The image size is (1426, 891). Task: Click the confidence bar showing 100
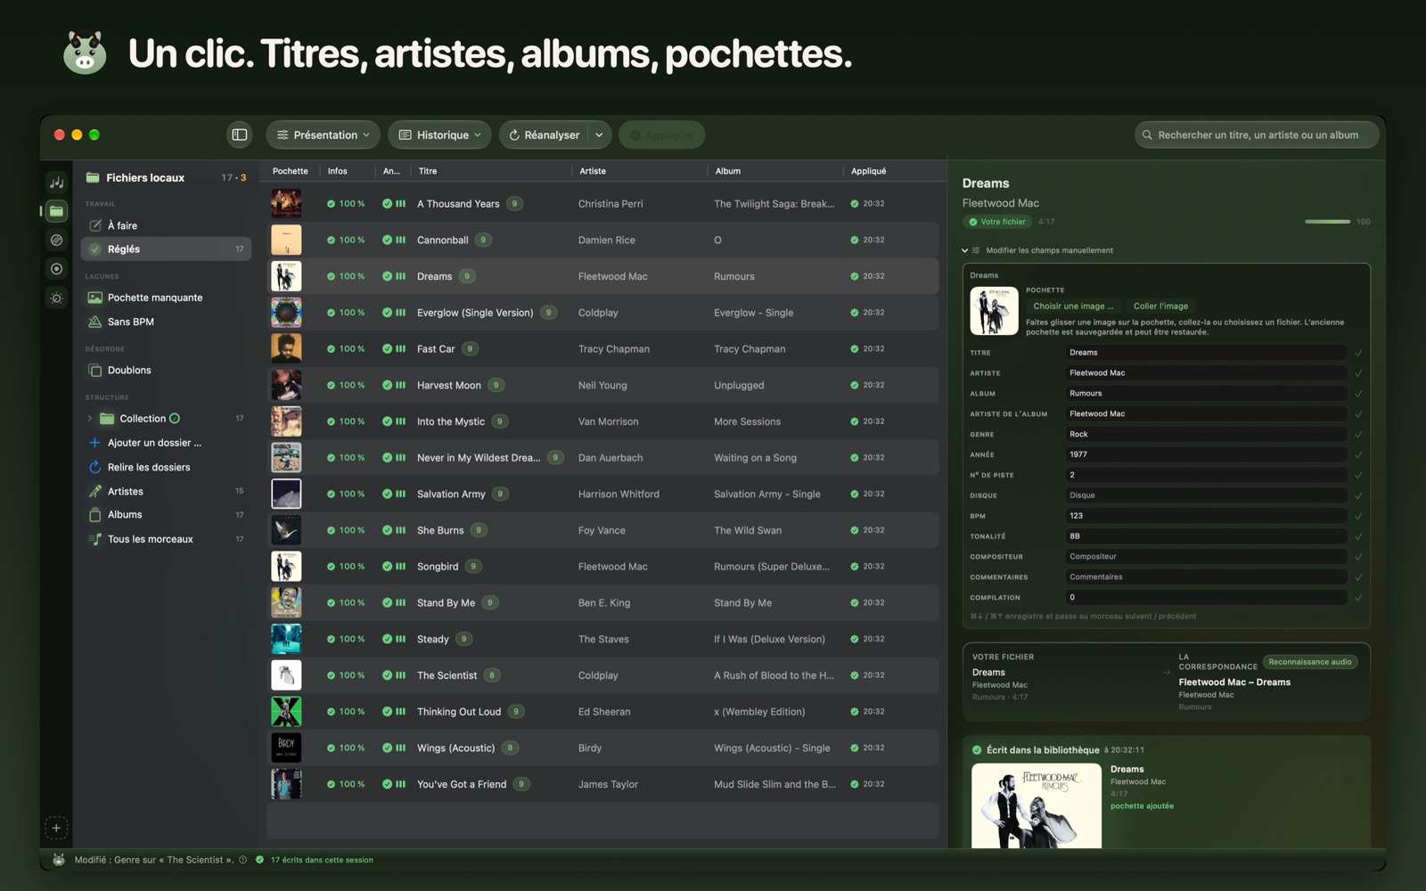coord(1327,222)
